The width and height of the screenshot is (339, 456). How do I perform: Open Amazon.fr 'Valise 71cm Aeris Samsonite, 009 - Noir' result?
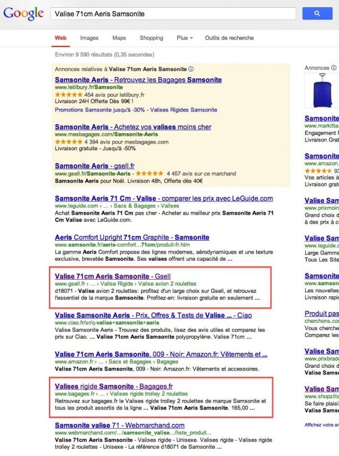[161, 354]
